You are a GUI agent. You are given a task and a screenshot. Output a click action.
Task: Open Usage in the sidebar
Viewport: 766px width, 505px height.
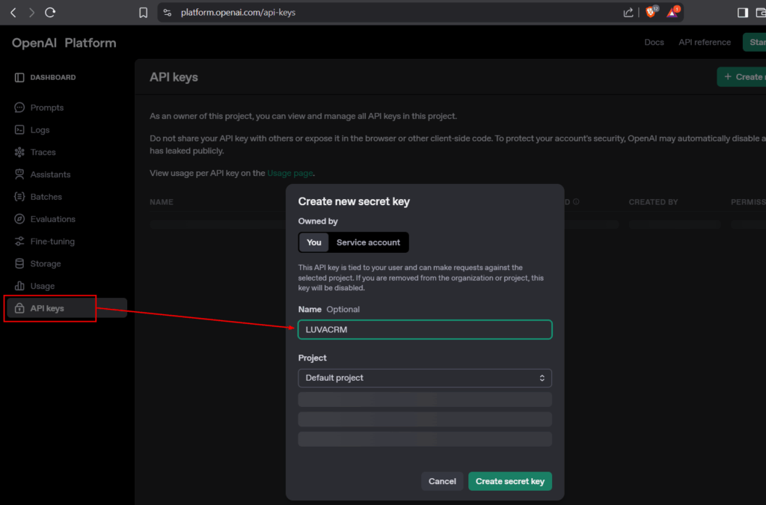tap(43, 286)
